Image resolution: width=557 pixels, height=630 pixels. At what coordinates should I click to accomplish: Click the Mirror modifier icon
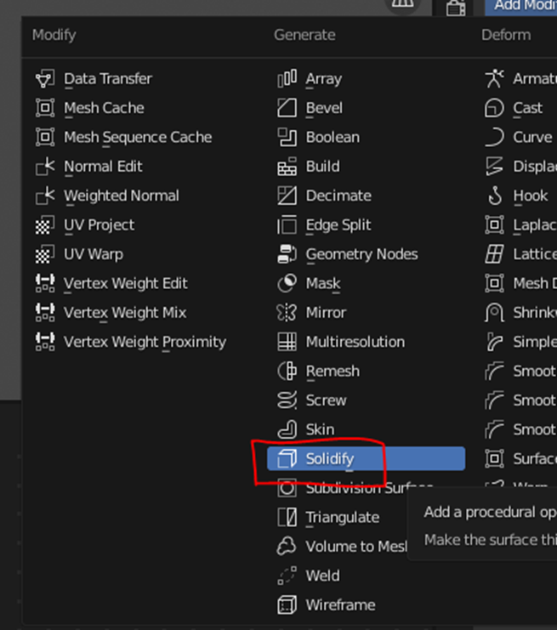(x=287, y=313)
